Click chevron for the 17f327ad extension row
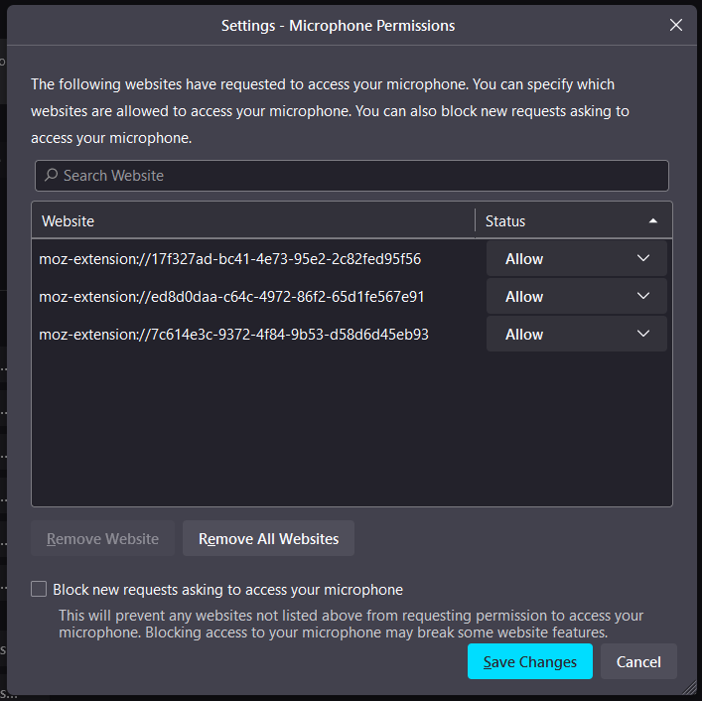 tap(642, 258)
